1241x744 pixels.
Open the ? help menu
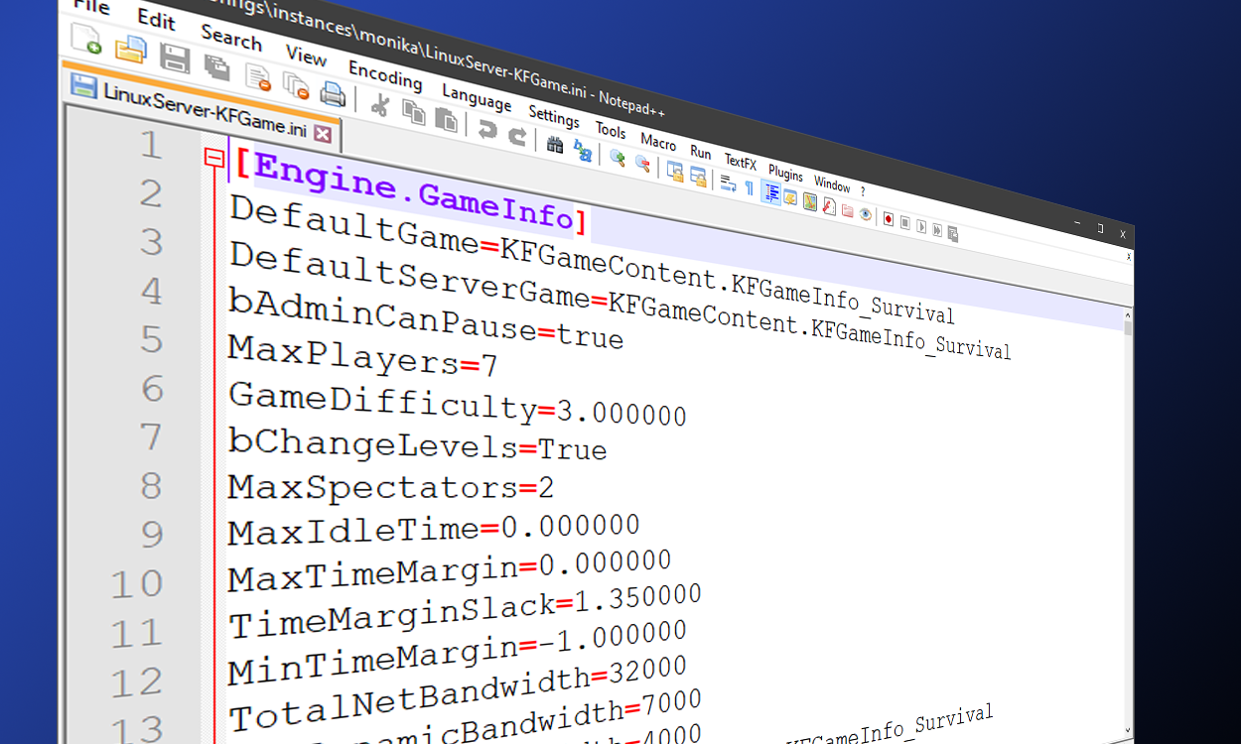863,191
